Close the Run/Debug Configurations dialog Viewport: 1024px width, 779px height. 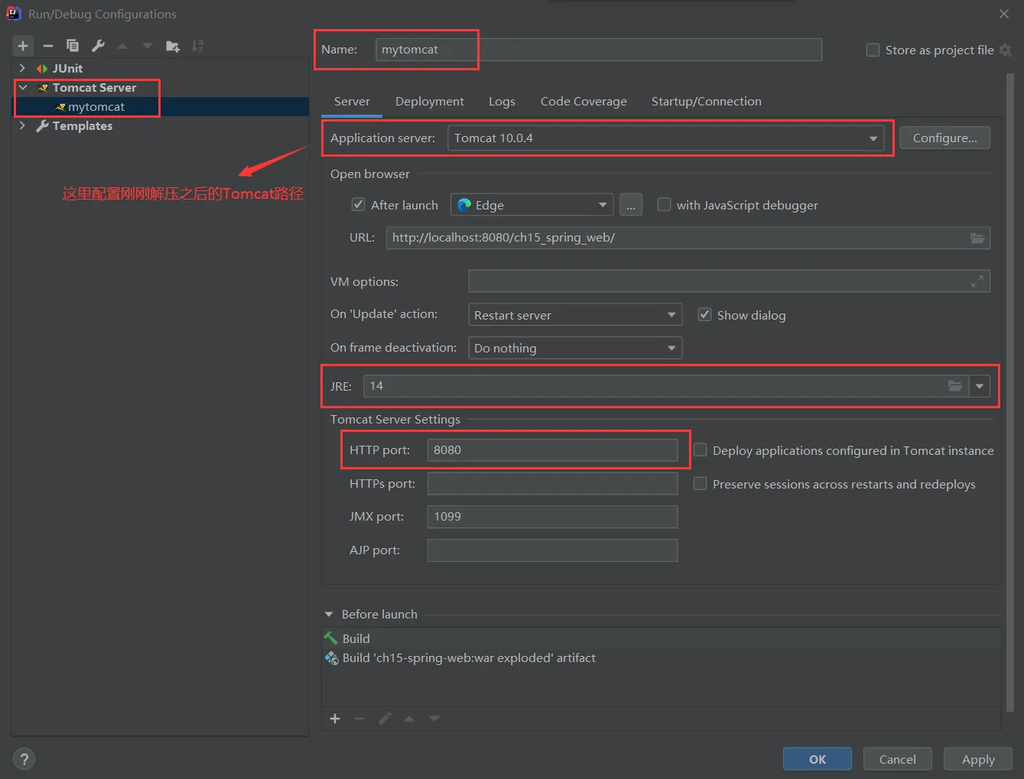[1004, 14]
